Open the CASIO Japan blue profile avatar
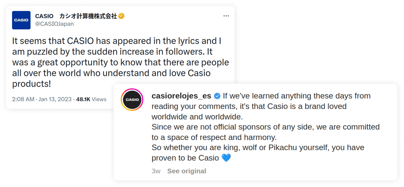The height and width of the screenshot is (187, 404). (x=21, y=20)
